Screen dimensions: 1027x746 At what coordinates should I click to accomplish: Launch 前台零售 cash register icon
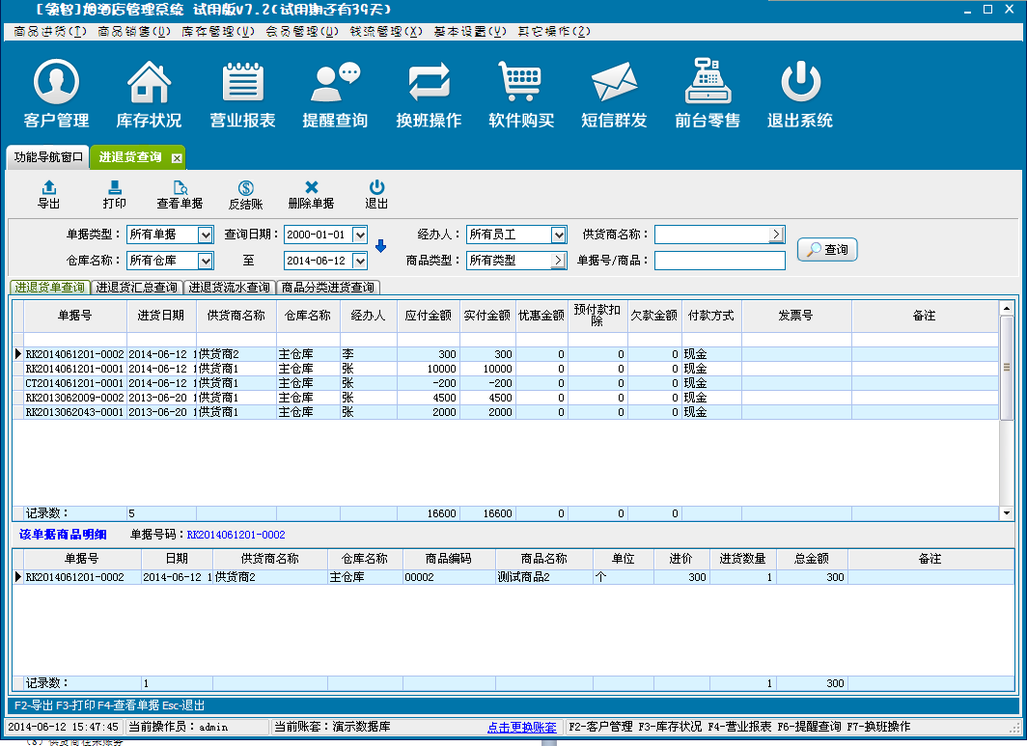pyautogui.click(x=708, y=84)
